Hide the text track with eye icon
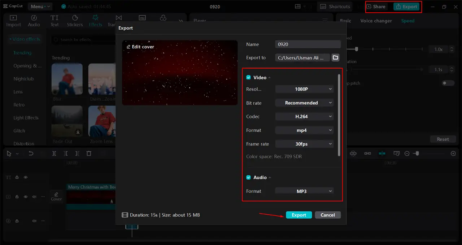The height and width of the screenshot is (245, 462). (x=26, y=178)
